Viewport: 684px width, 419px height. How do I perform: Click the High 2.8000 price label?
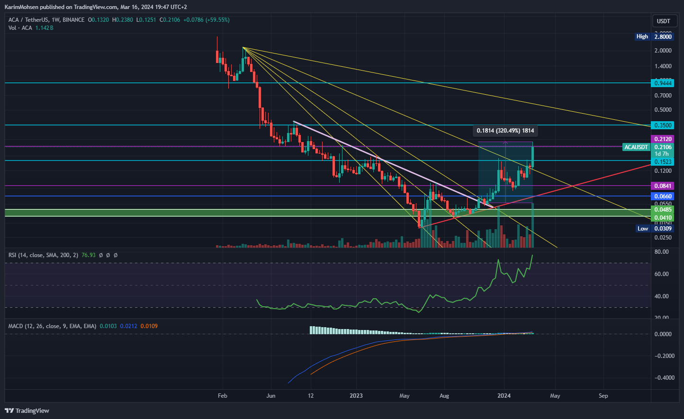654,36
